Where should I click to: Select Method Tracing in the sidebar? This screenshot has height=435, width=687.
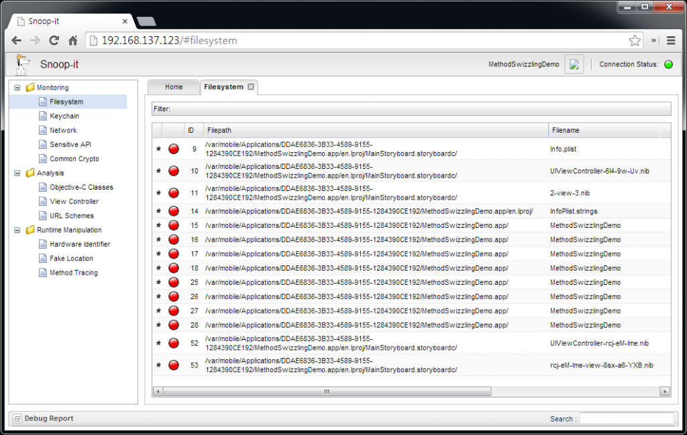(73, 273)
